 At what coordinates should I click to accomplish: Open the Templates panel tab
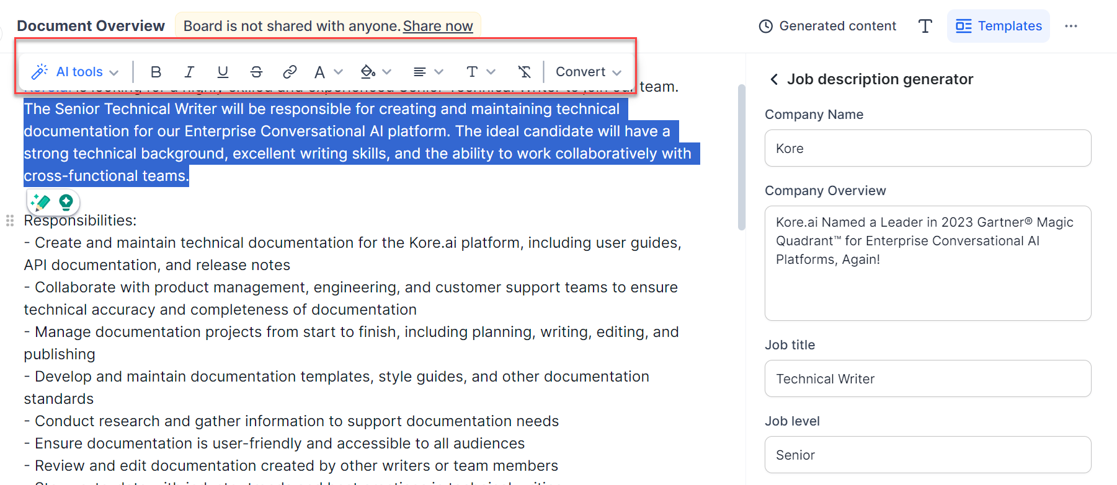pos(998,26)
